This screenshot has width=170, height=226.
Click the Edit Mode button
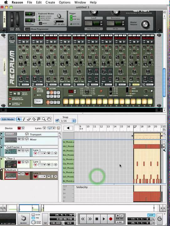(8, 119)
